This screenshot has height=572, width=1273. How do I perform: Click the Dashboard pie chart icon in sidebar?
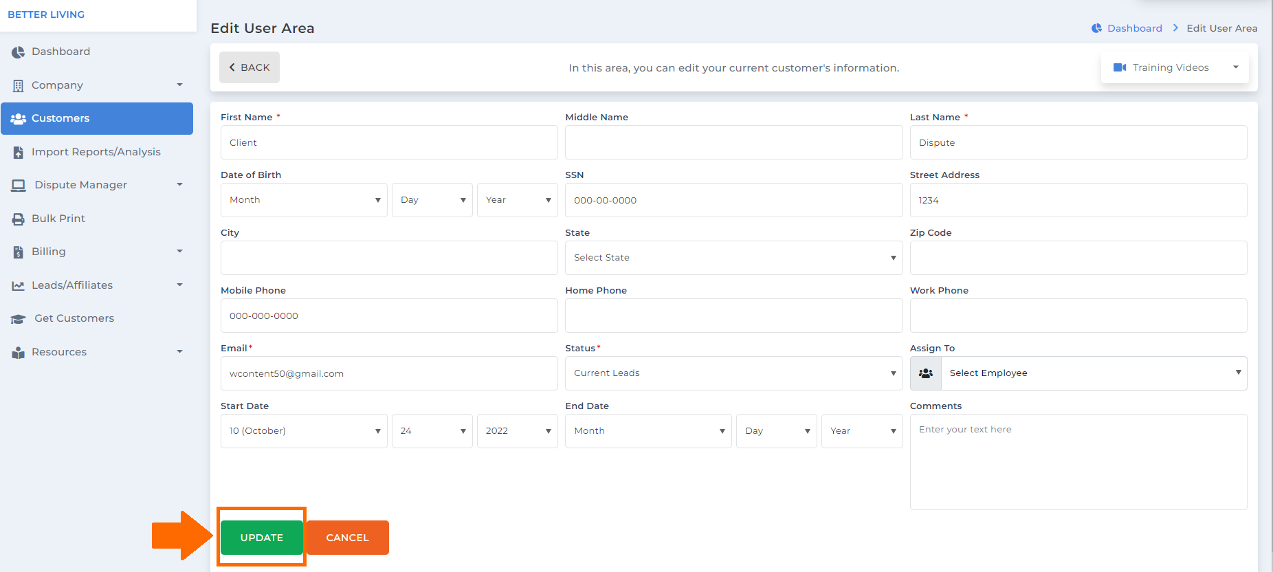tap(18, 52)
